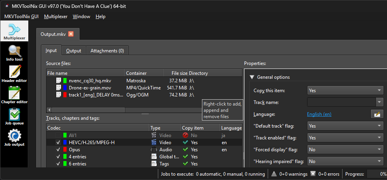387x180 pixels.
Task: Click the green color marker of nvenc_cq30_hq.mkv
Action: tap(65, 80)
